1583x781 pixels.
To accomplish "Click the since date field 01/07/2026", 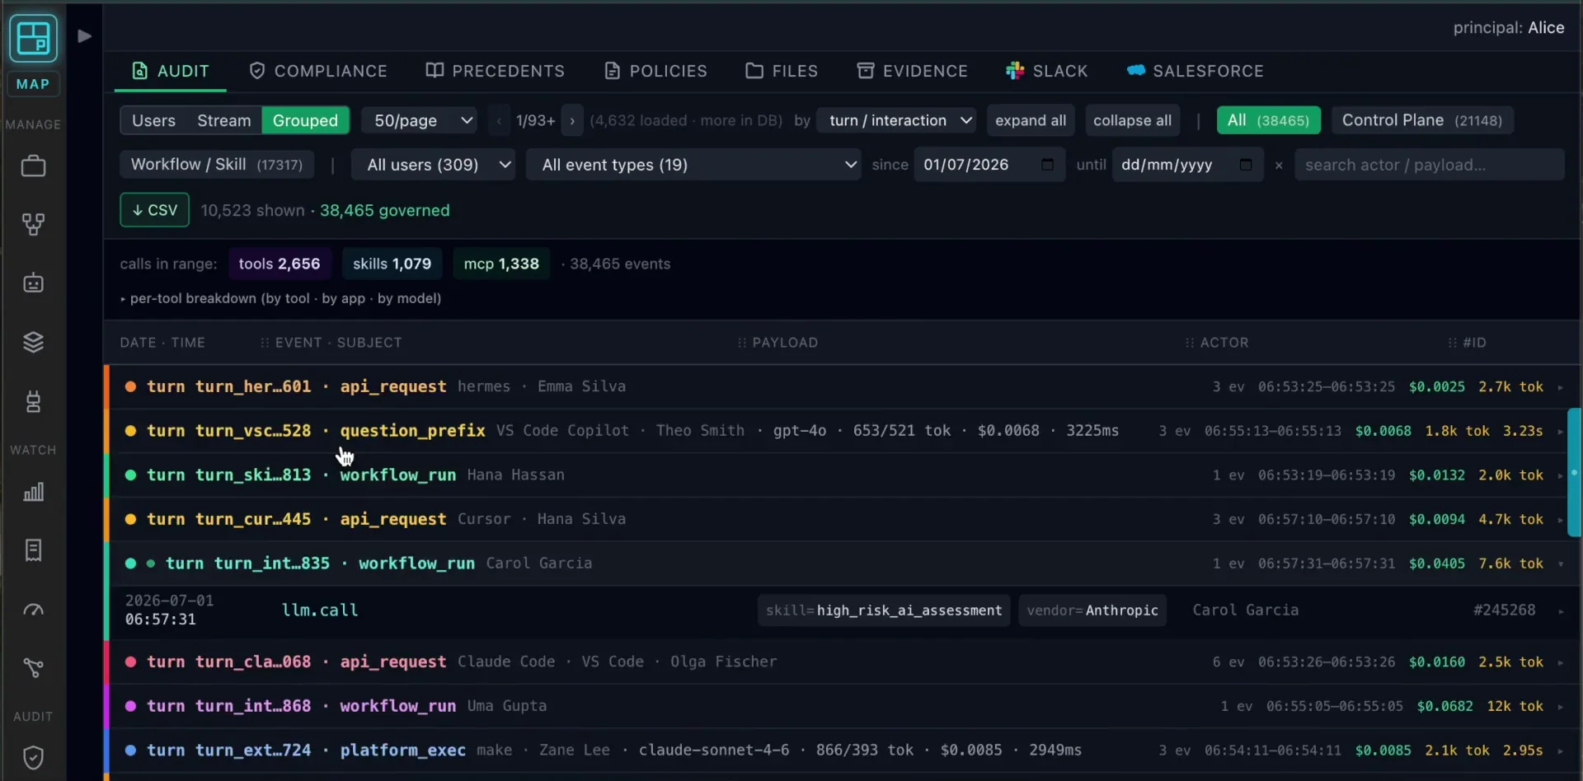I will 989,165.
